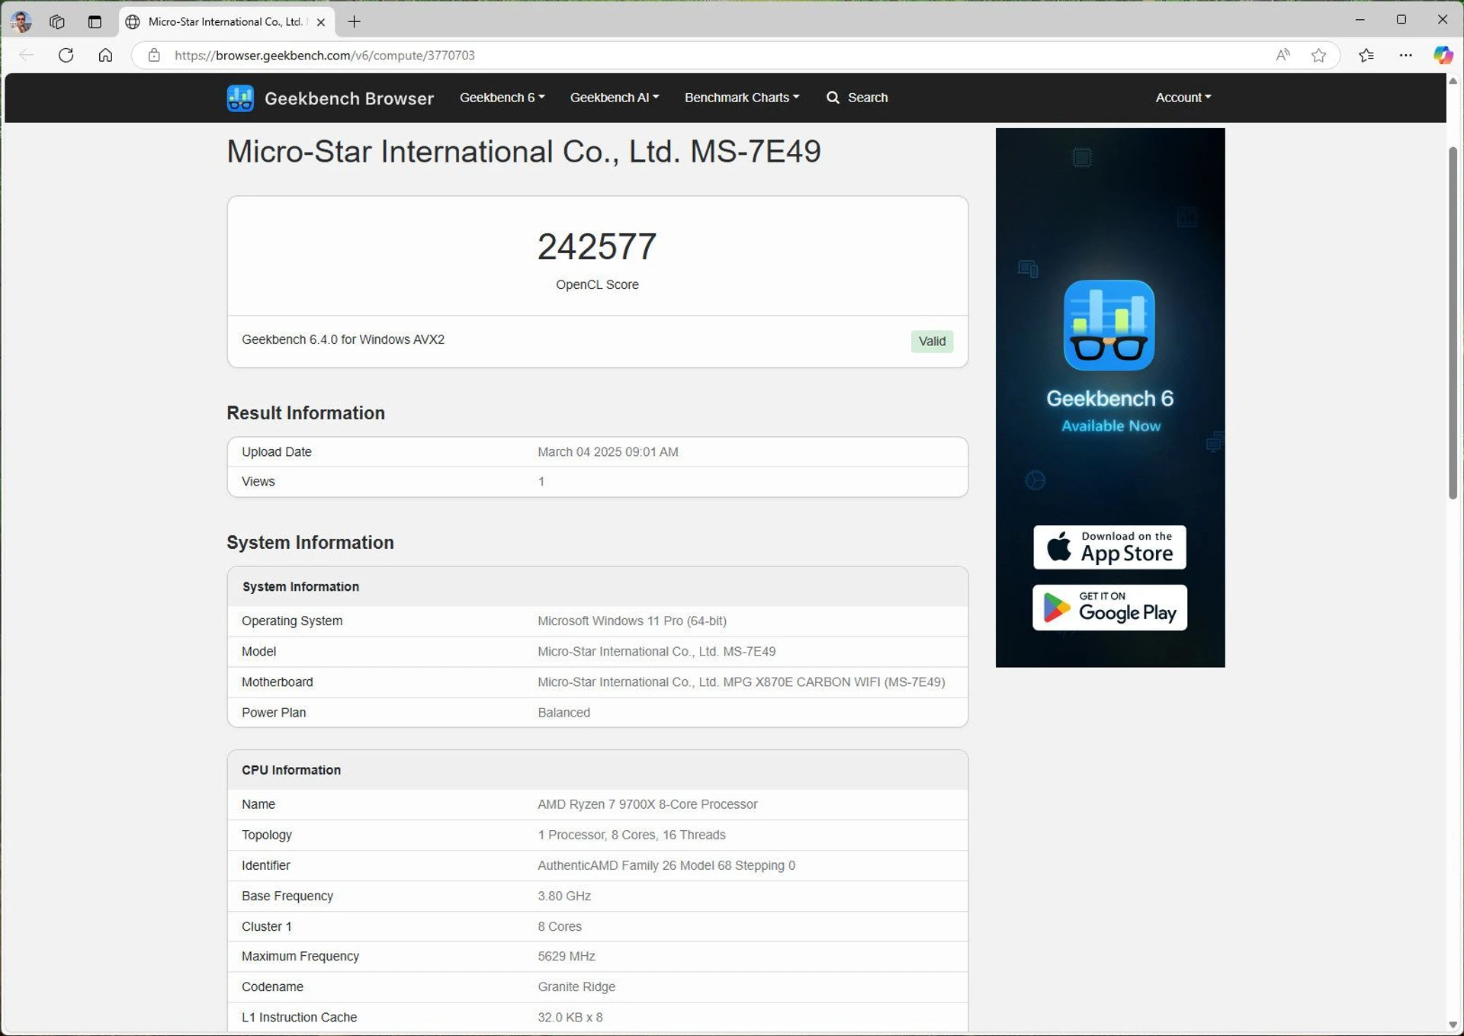Click the 3.80 GHz base frequency value

tap(564, 896)
